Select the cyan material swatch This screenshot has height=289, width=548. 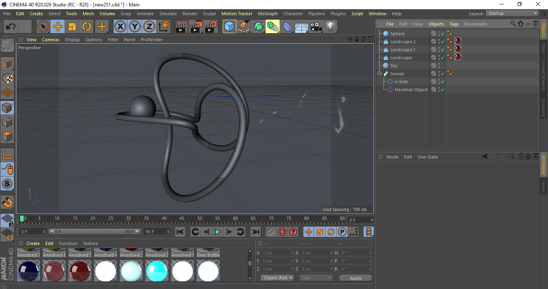[x=157, y=271]
